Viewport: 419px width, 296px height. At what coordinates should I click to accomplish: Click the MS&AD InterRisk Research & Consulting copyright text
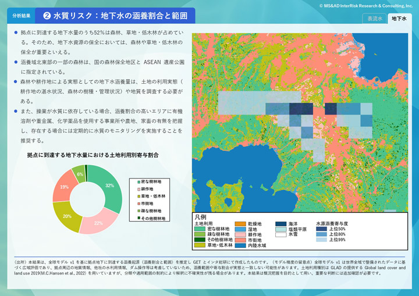366,6
